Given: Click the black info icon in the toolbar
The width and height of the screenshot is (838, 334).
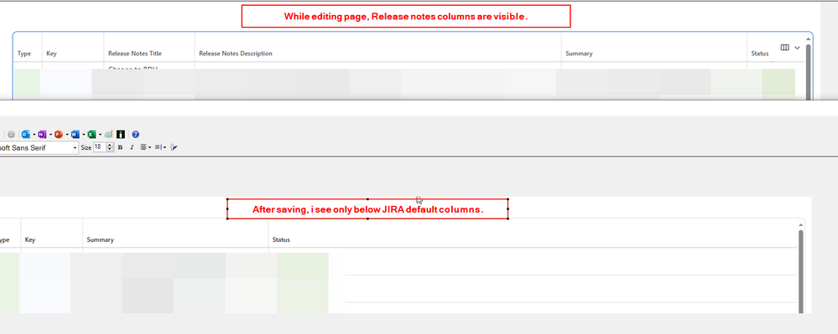Looking at the screenshot, I should pyautogui.click(x=121, y=135).
